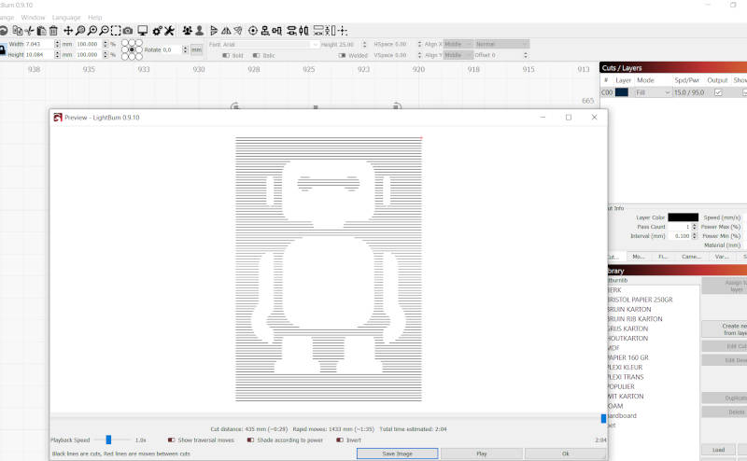Viewport: 747px width, 461px height.
Task: Click the Ok button in Preview
Action: point(566,454)
